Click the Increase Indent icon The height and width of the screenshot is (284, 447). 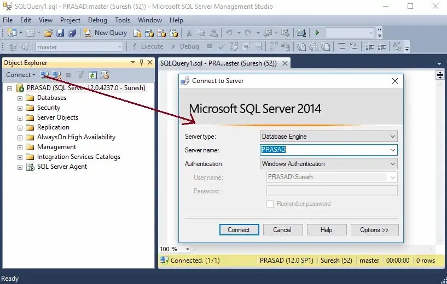[x=382, y=46]
